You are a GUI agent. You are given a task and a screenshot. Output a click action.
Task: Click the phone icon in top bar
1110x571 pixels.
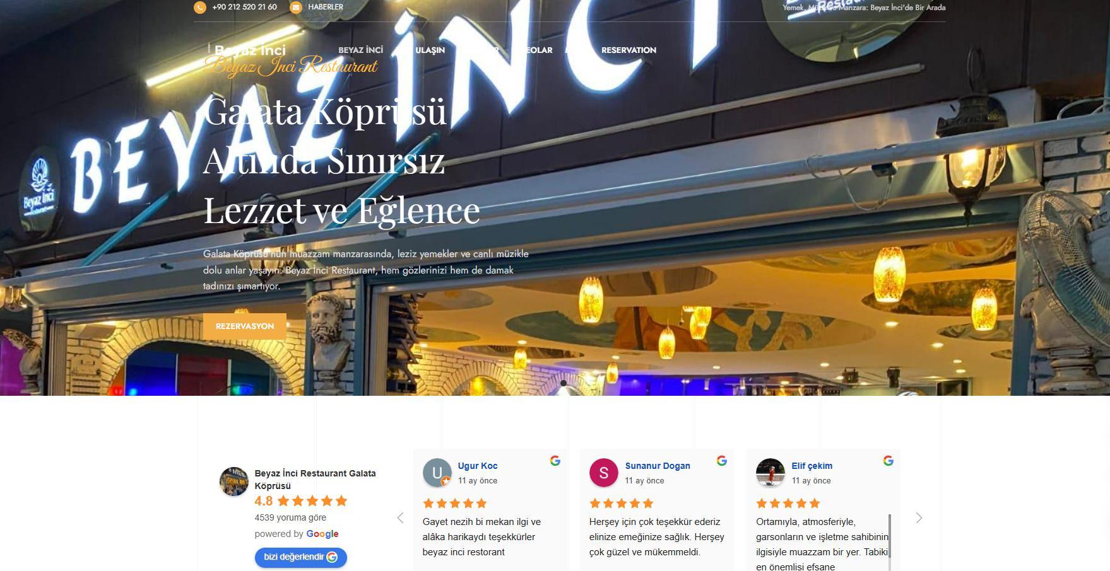coord(200,8)
